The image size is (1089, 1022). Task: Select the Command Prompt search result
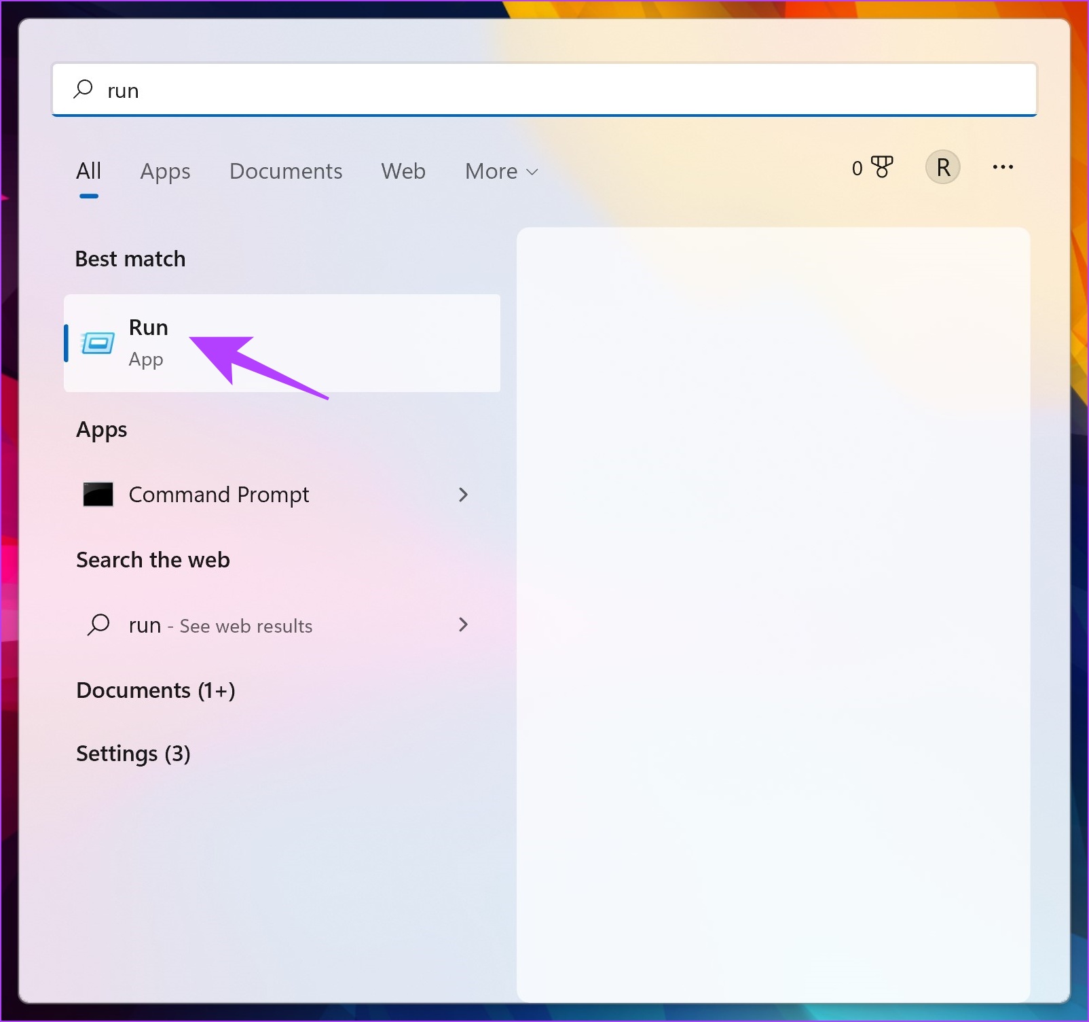(219, 495)
